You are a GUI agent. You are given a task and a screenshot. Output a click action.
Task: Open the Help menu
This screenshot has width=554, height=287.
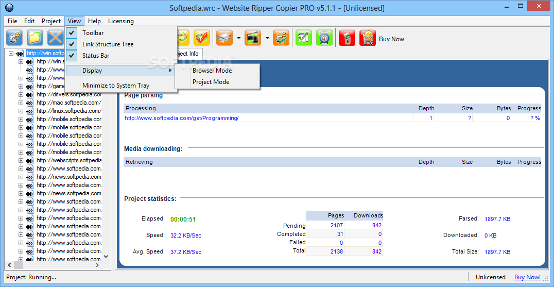tap(94, 21)
